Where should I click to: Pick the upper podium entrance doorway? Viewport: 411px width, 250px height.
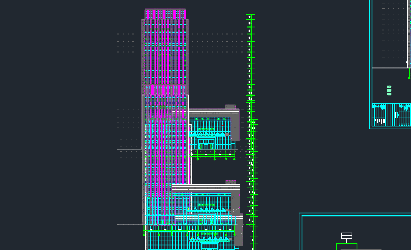tap(206, 144)
